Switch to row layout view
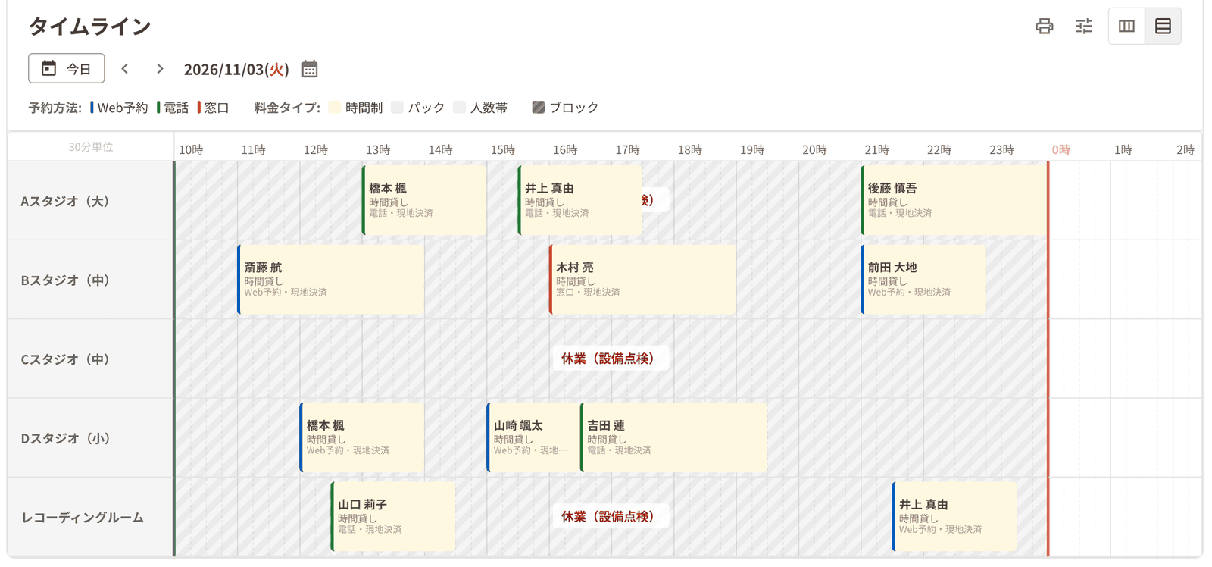1212x567 pixels. pos(1163,27)
